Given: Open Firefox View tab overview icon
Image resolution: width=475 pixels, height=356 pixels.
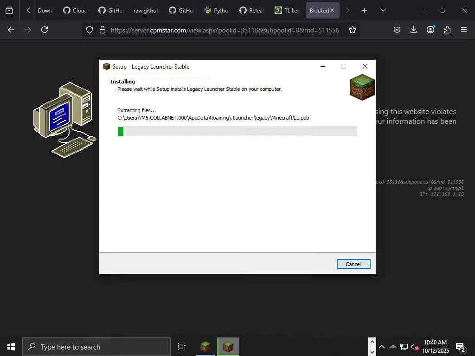Looking at the screenshot, I should click(9, 10).
